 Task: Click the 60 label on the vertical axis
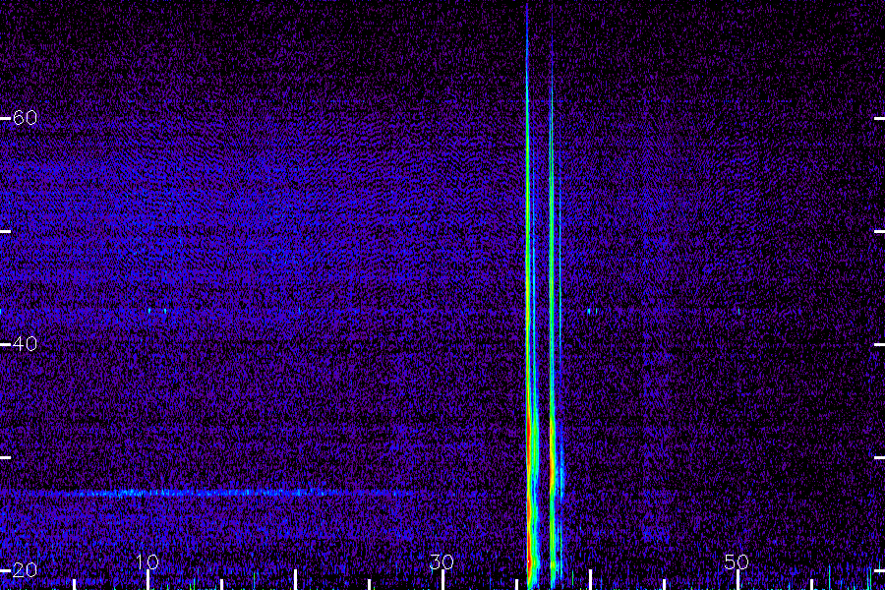(25, 117)
